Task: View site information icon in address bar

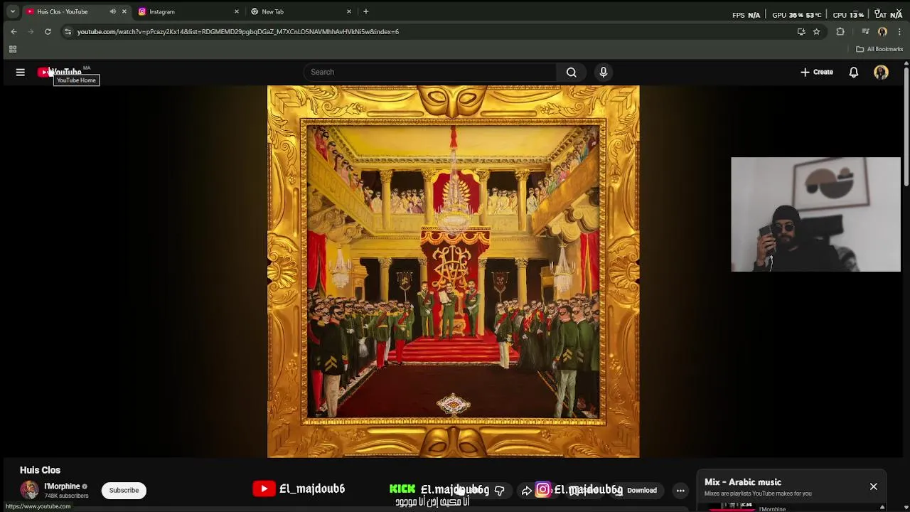Action: click(68, 31)
